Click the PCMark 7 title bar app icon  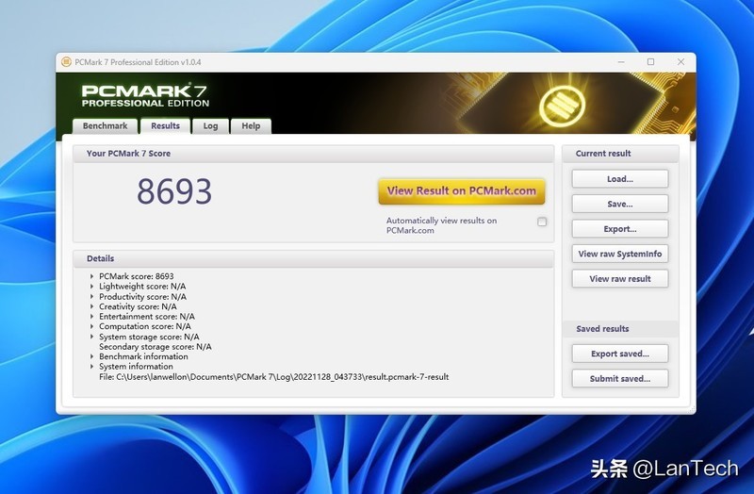[x=66, y=62]
